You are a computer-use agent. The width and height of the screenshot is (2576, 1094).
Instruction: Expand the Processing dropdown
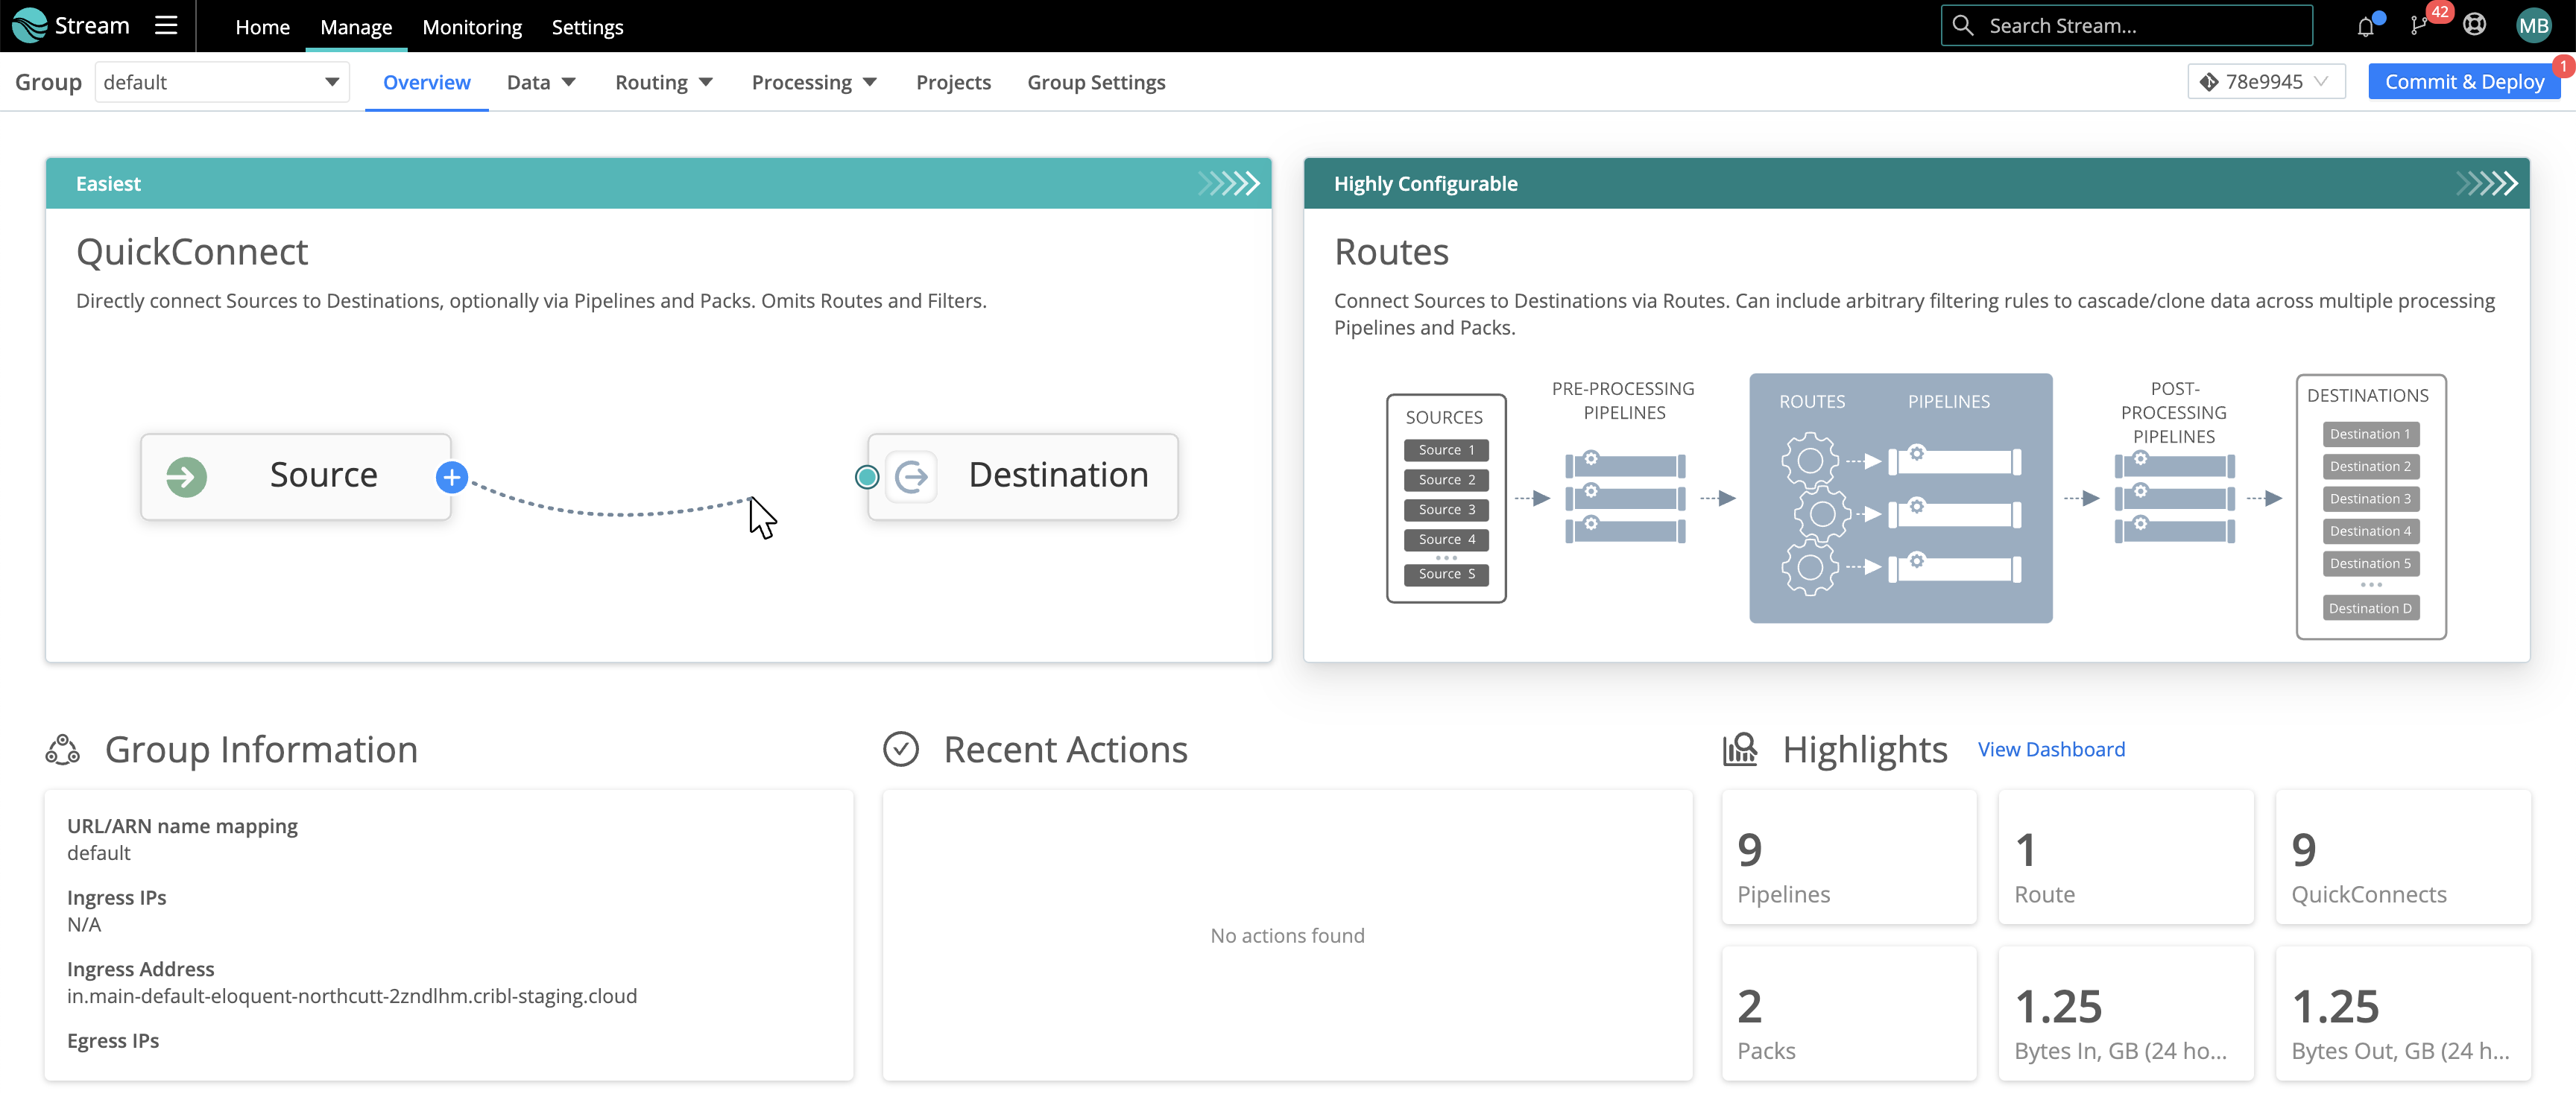click(868, 82)
